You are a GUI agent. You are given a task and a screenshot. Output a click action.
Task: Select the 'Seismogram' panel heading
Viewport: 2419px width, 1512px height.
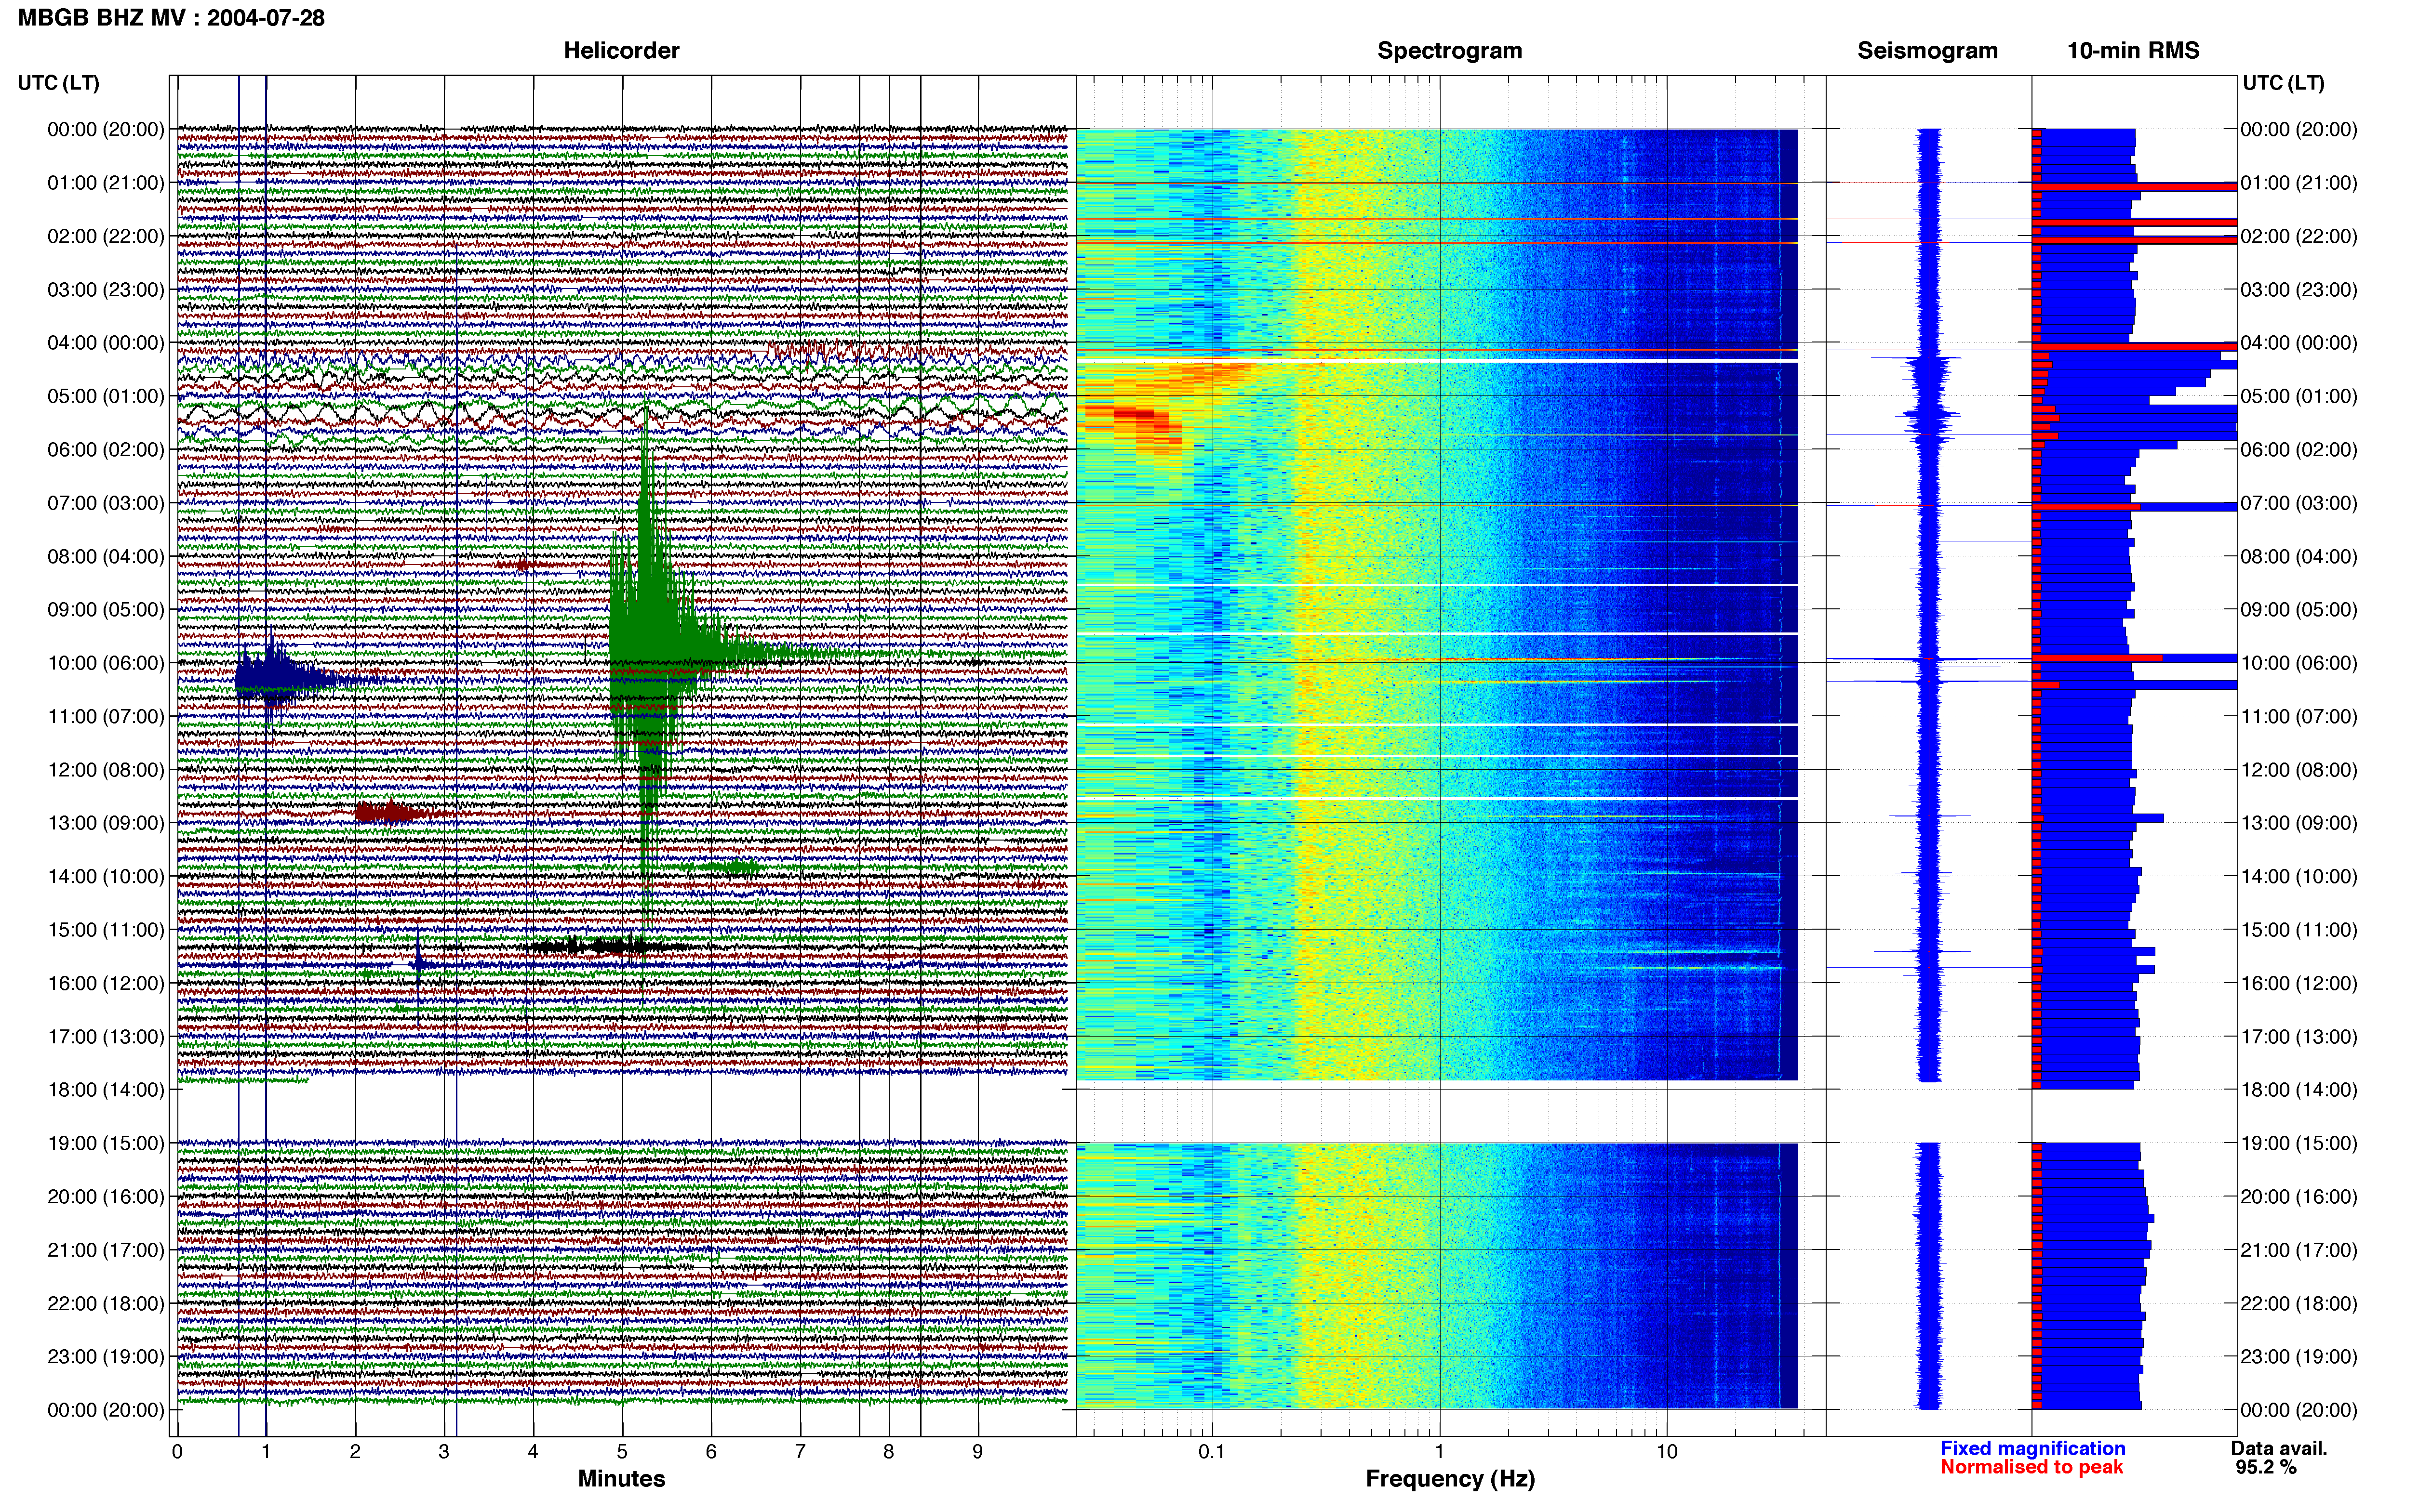[1927, 50]
